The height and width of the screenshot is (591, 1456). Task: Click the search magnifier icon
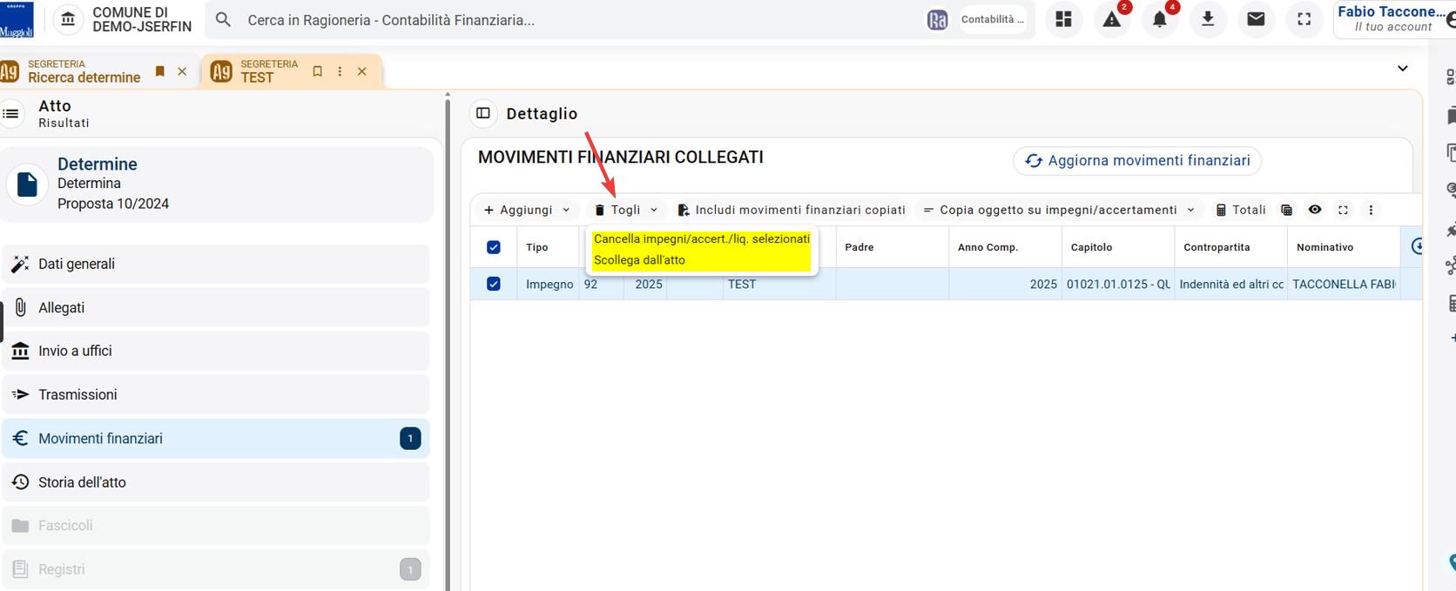pos(224,19)
